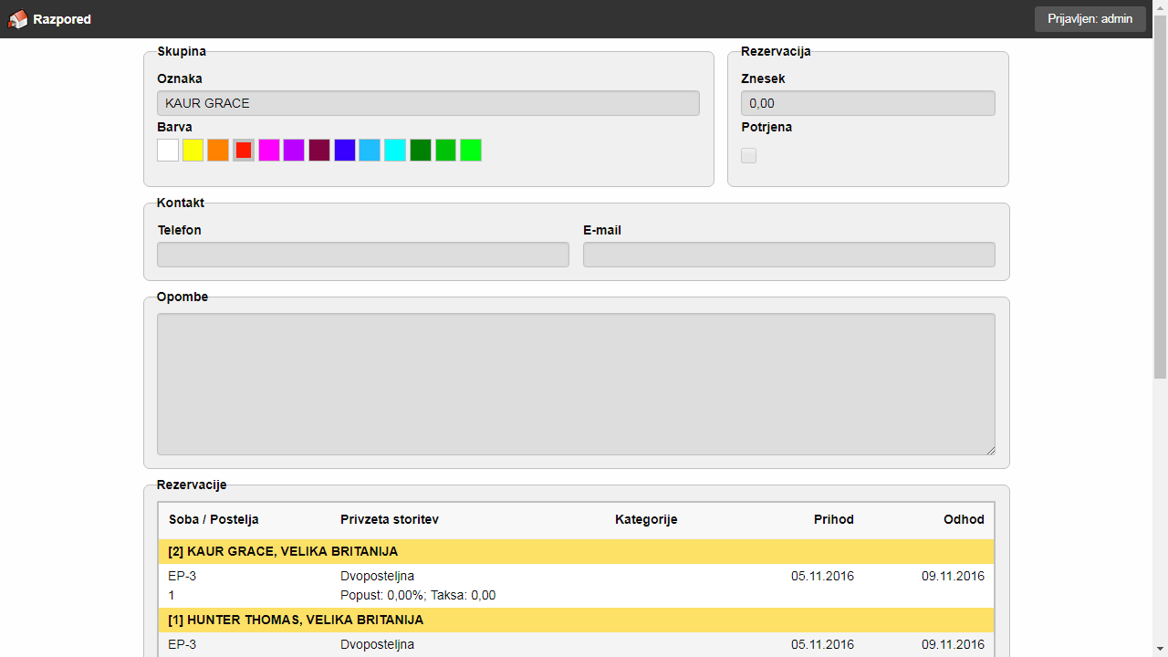Select the HUNTER THOMAS, VELIKA BRITANIJA group row
The image size is (1168, 657).
click(x=575, y=620)
